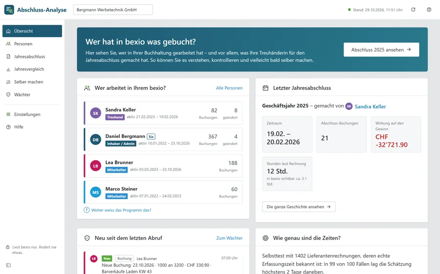Click the green 'Neu' badge on the booking entry
This screenshot has height=274, width=440.
107,258
